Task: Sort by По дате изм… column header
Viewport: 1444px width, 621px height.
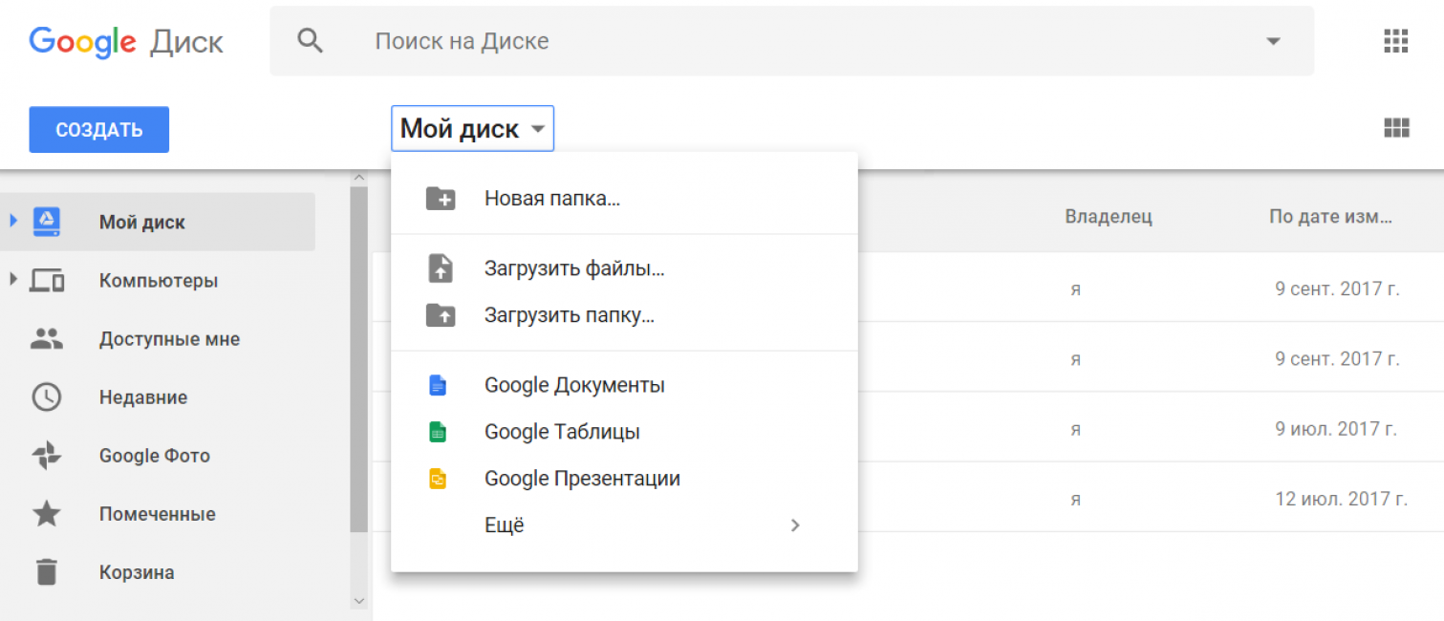Action: point(1330,217)
